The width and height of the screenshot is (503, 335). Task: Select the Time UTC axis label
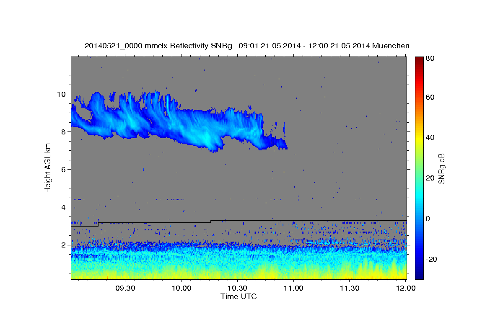[x=239, y=296]
